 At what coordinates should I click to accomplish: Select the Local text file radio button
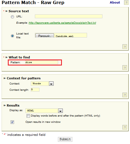pos(12,36)
